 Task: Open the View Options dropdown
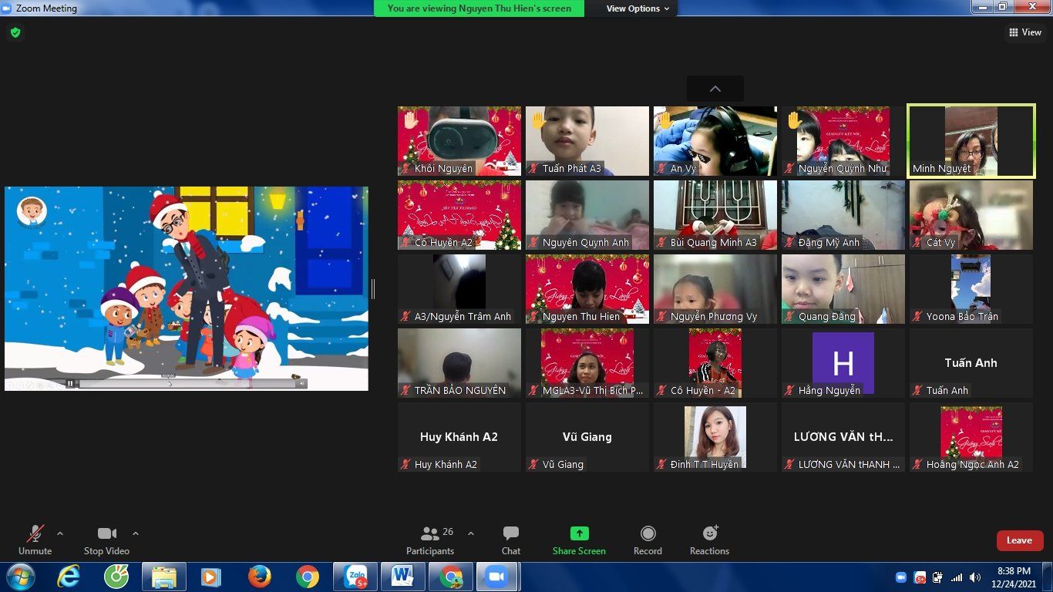[638, 8]
